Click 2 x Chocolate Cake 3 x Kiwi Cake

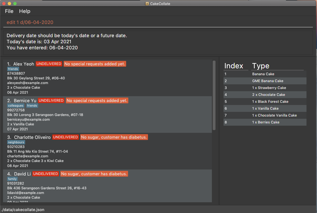[x=35, y=161]
